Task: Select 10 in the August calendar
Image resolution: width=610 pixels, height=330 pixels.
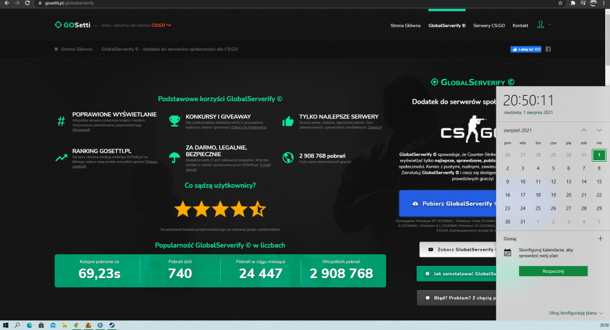Action: coord(523,182)
